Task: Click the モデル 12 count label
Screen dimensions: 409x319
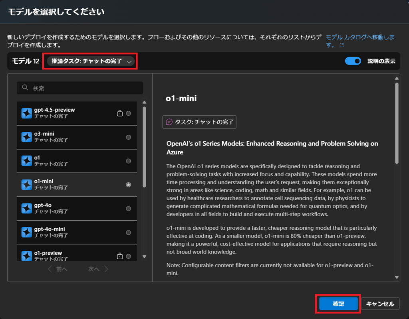Action: click(x=26, y=61)
